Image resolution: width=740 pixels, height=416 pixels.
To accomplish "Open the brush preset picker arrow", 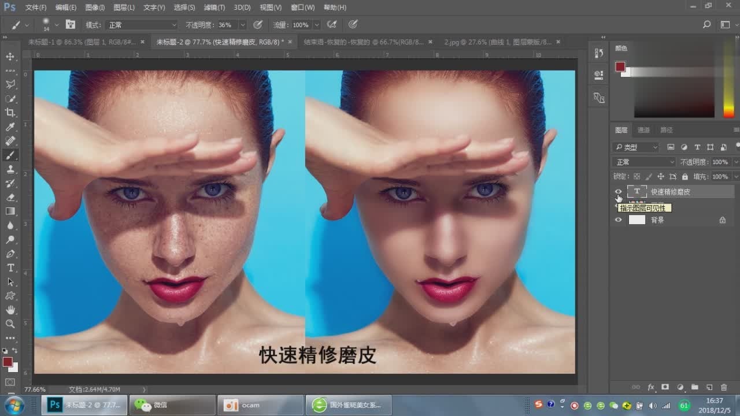I will click(x=56, y=25).
